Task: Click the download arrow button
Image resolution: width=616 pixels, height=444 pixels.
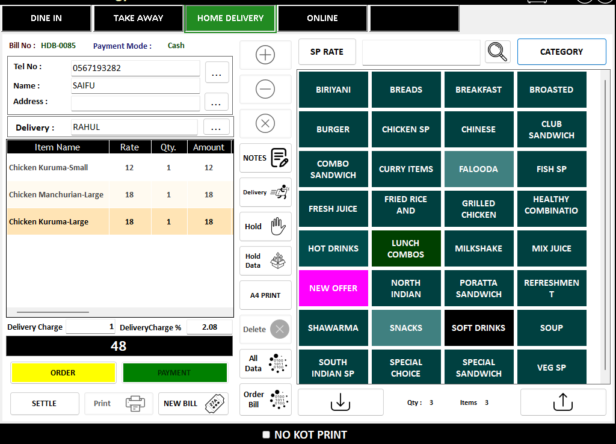Action: pos(340,402)
